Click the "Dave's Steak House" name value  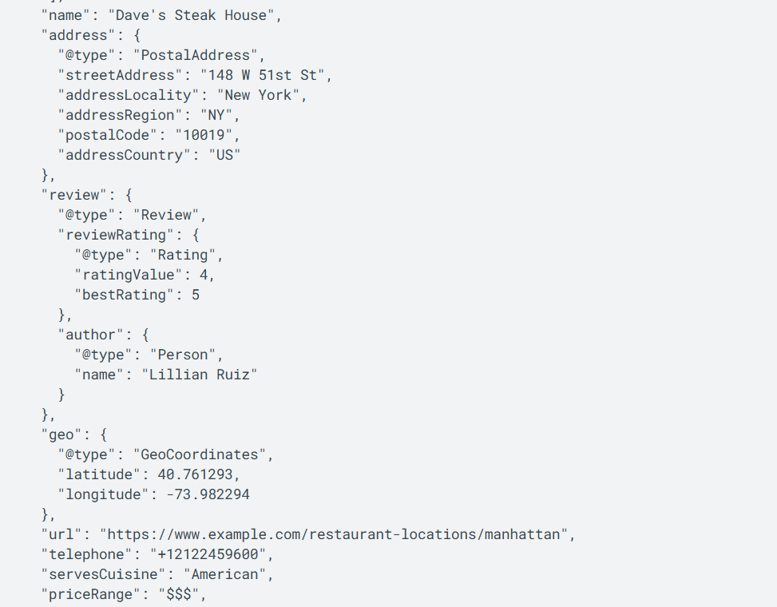(195, 15)
